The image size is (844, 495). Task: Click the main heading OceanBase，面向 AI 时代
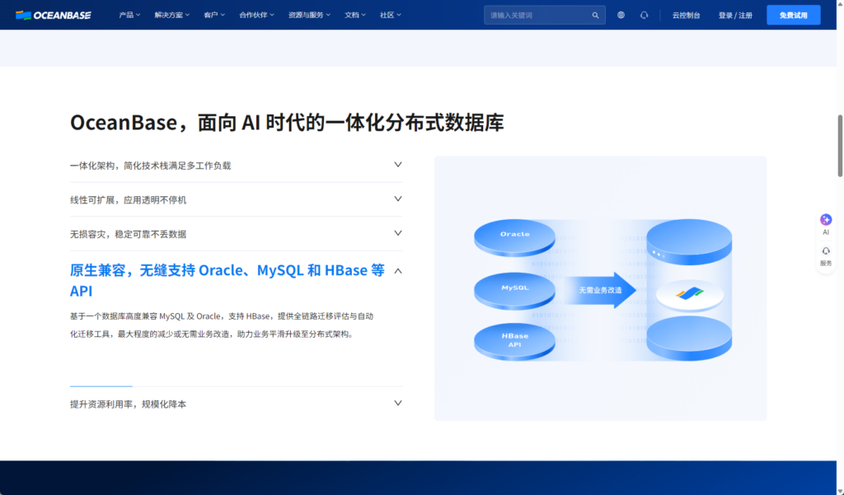click(x=287, y=123)
